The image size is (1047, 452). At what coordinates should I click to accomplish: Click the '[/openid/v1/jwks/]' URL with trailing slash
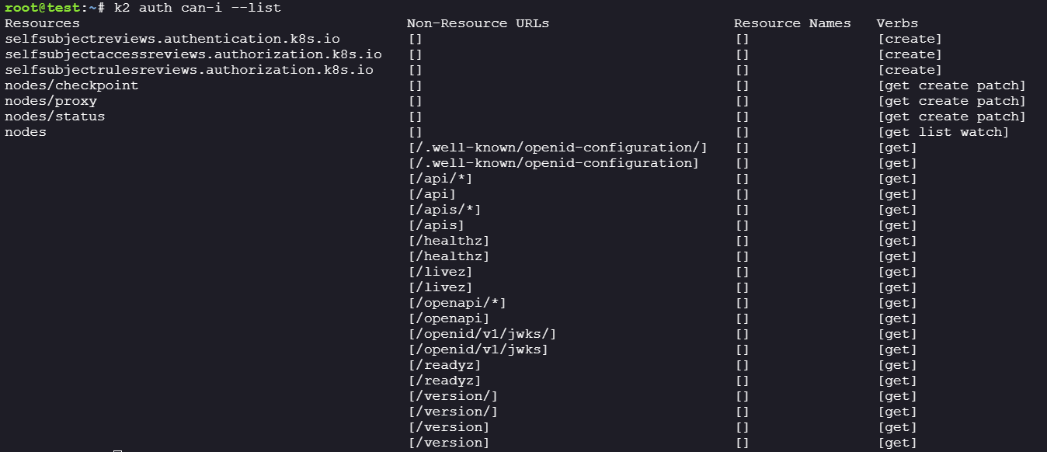click(x=482, y=334)
